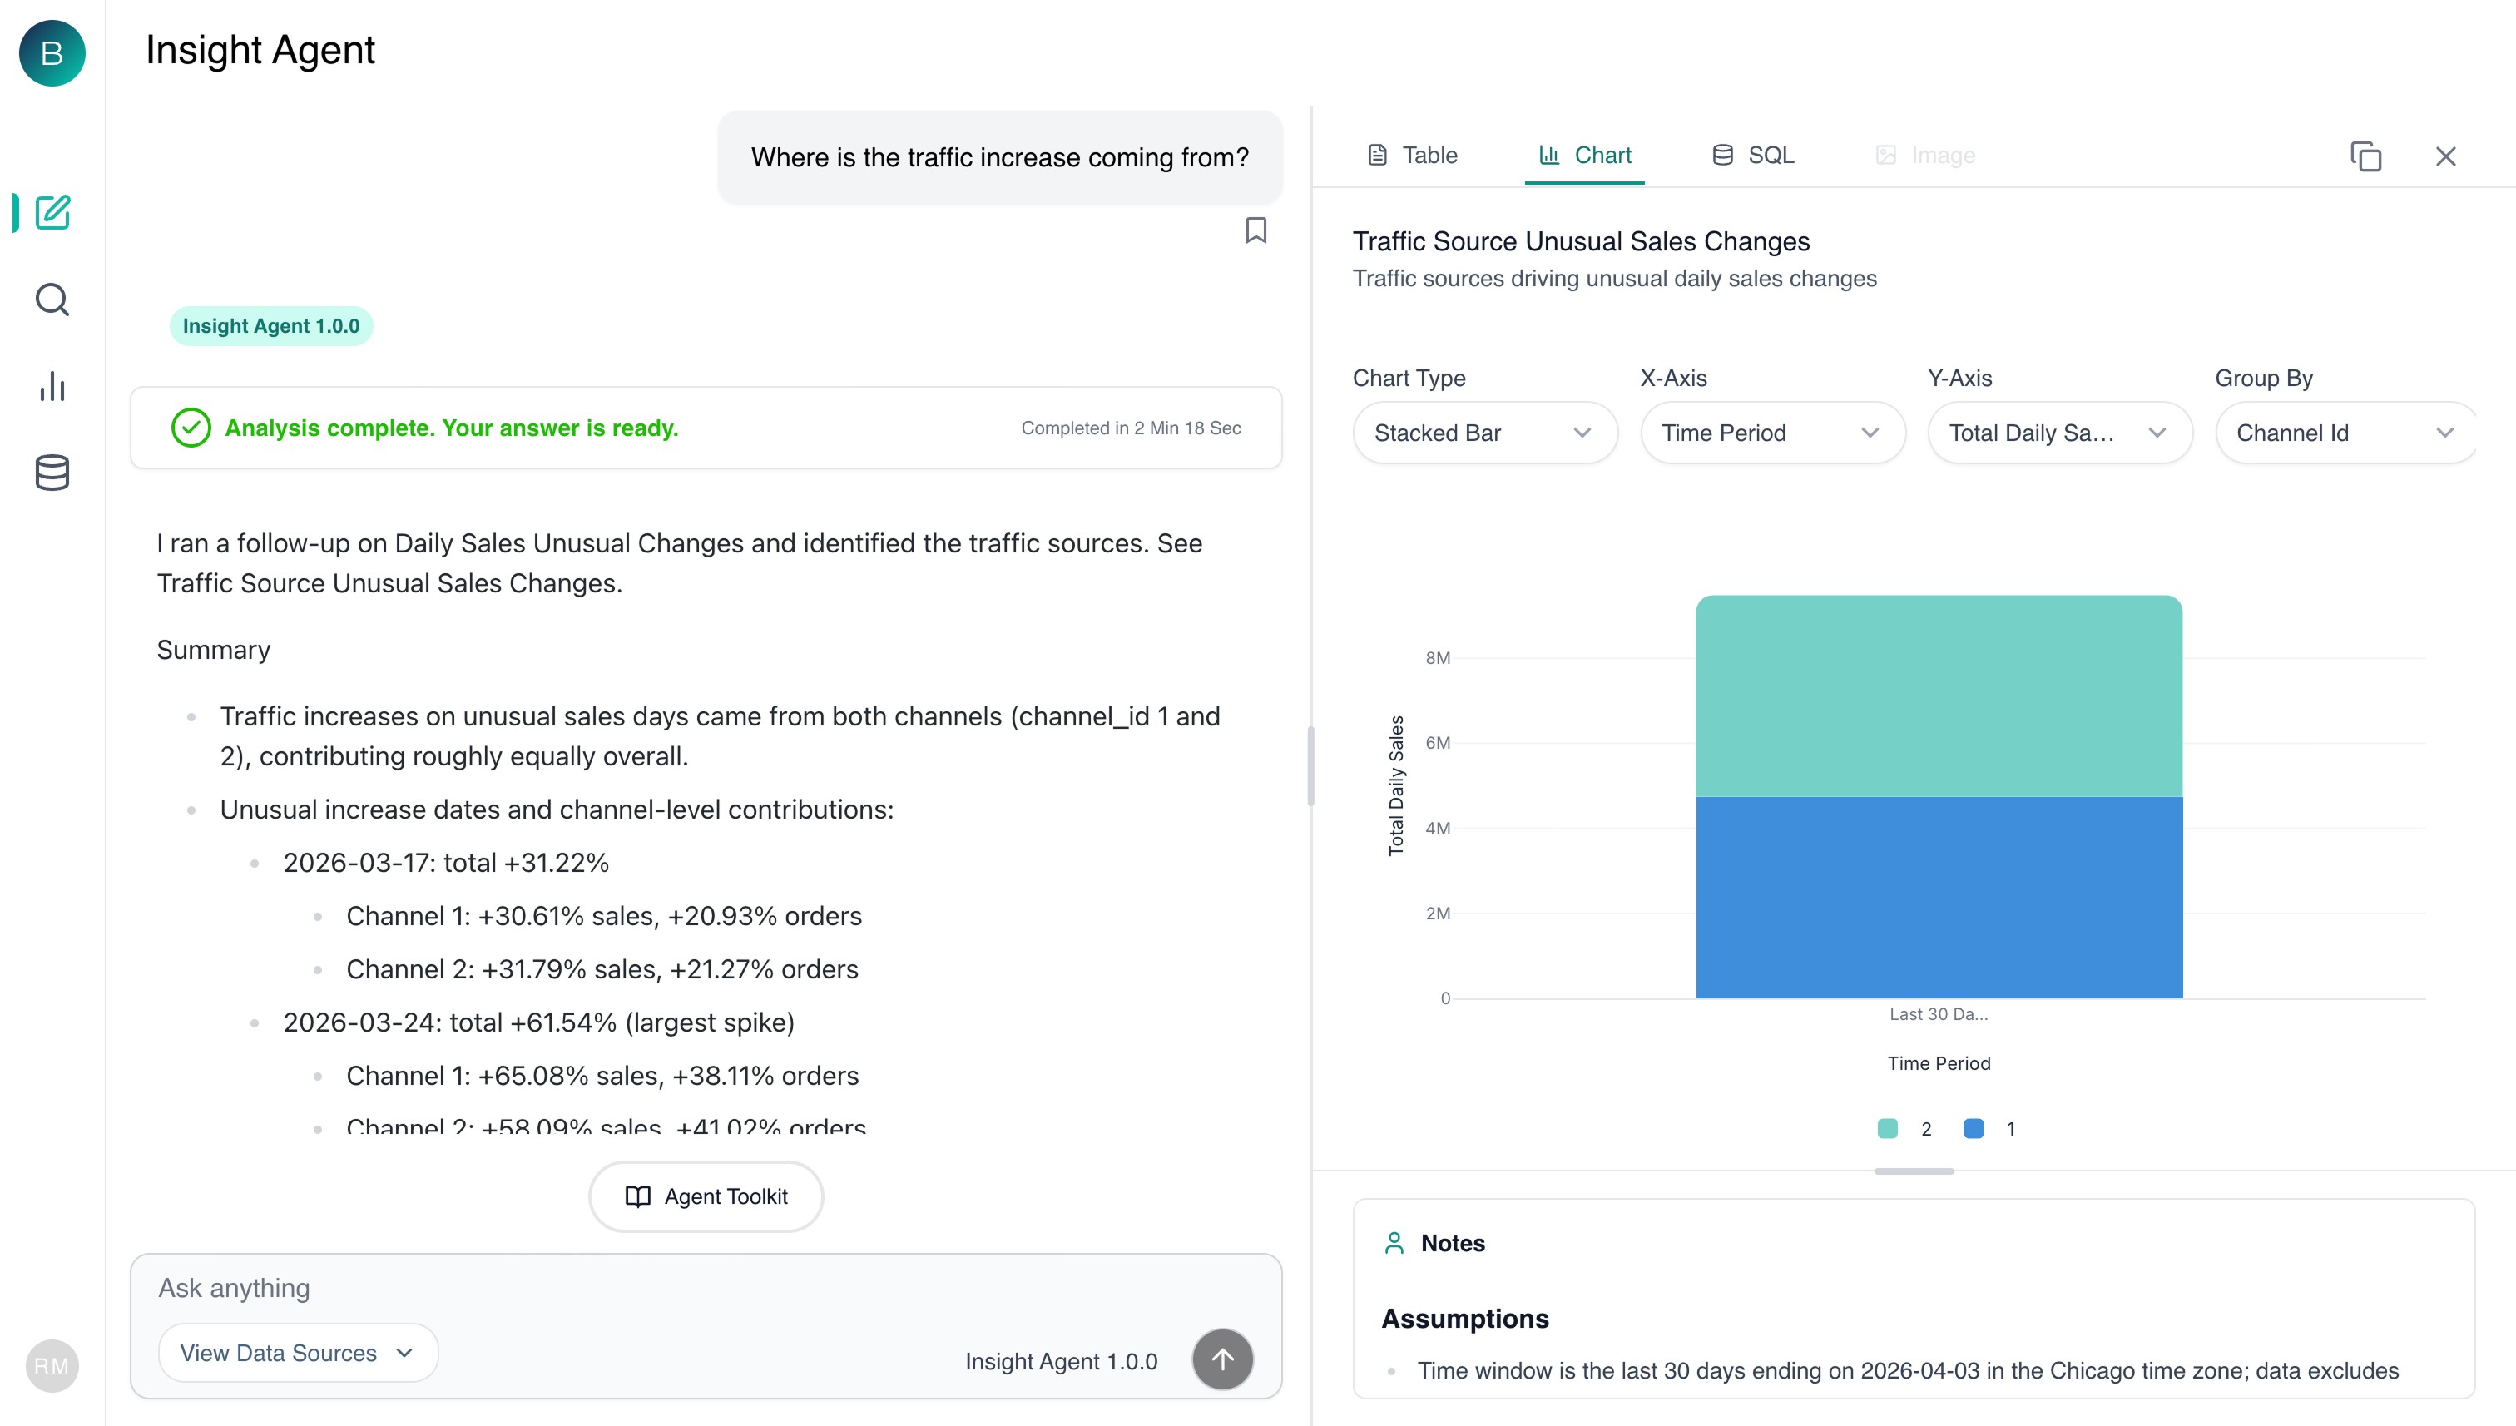Open the Group By Channel Id dropdown
Image resolution: width=2516 pixels, height=1426 pixels.
(x=2345, y=433)
